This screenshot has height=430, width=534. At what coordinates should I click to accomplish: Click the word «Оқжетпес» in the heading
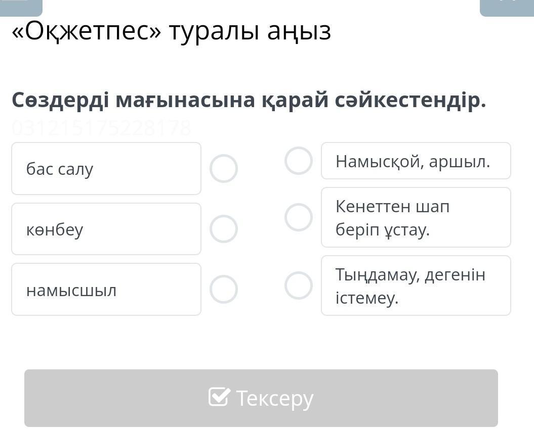coord(86,31)
